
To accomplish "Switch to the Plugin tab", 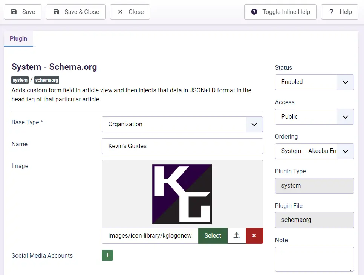I will tap(18, 38).
